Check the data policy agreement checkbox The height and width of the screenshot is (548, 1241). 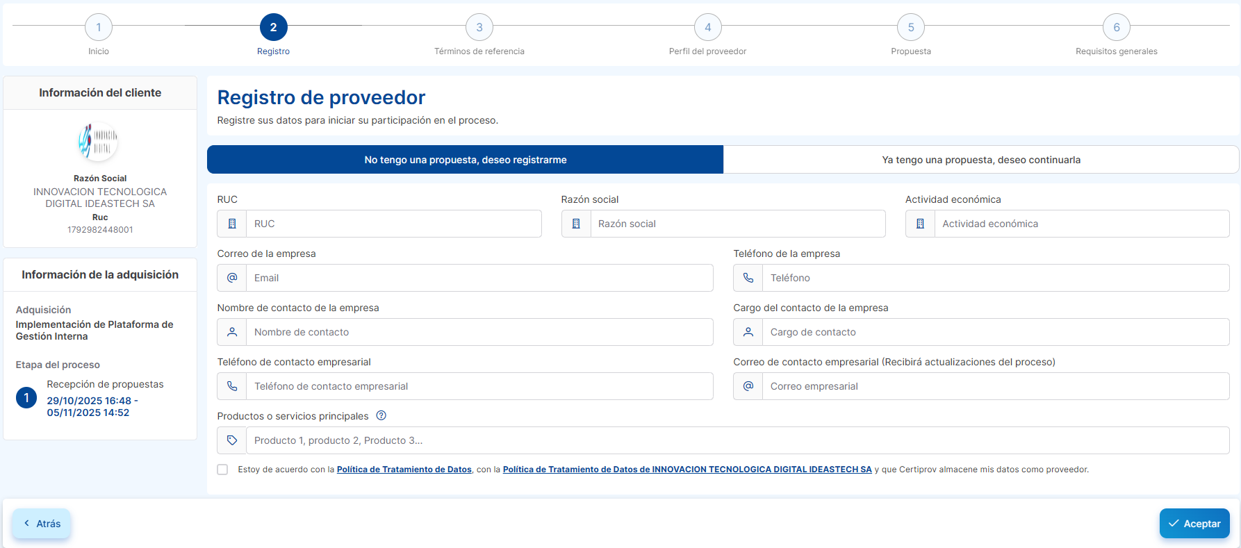point(222,470)
